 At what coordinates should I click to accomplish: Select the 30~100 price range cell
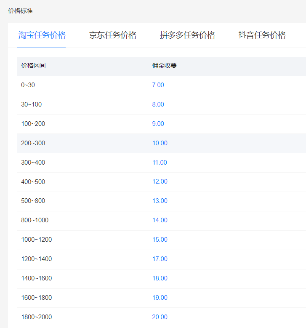click(32, 104)
